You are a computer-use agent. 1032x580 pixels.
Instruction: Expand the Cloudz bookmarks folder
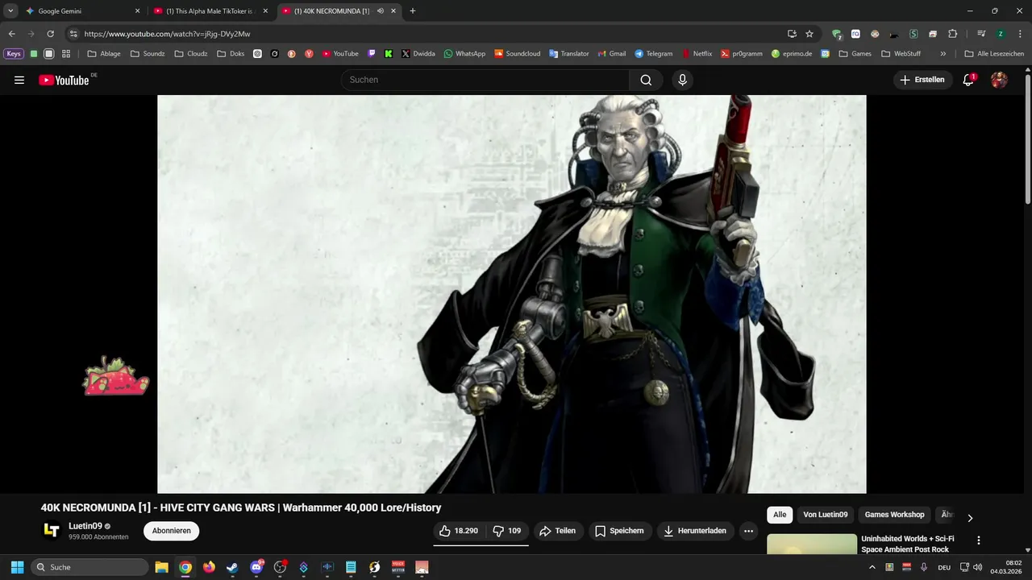190,54
